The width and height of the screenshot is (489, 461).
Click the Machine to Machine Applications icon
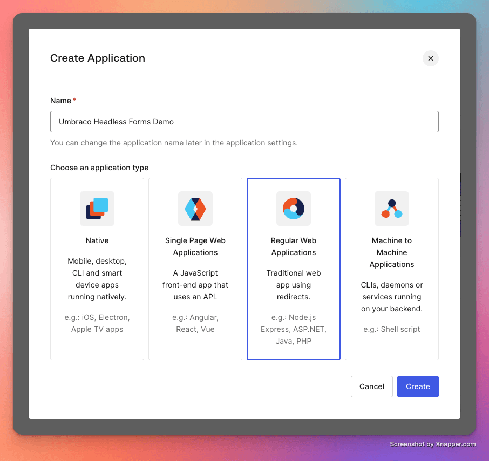click(391, 209)
